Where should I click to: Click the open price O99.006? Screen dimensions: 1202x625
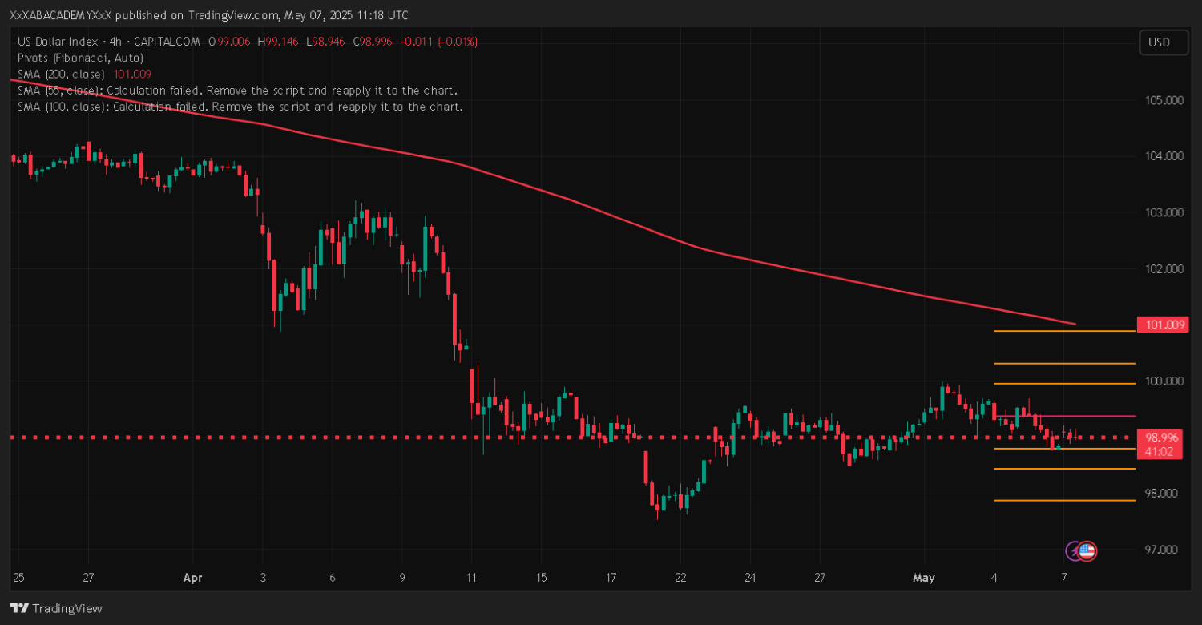coord(229,42)
